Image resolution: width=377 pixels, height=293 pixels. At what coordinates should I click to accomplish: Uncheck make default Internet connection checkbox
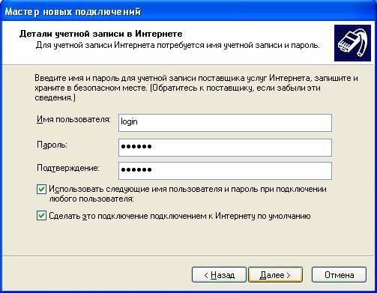41,216
